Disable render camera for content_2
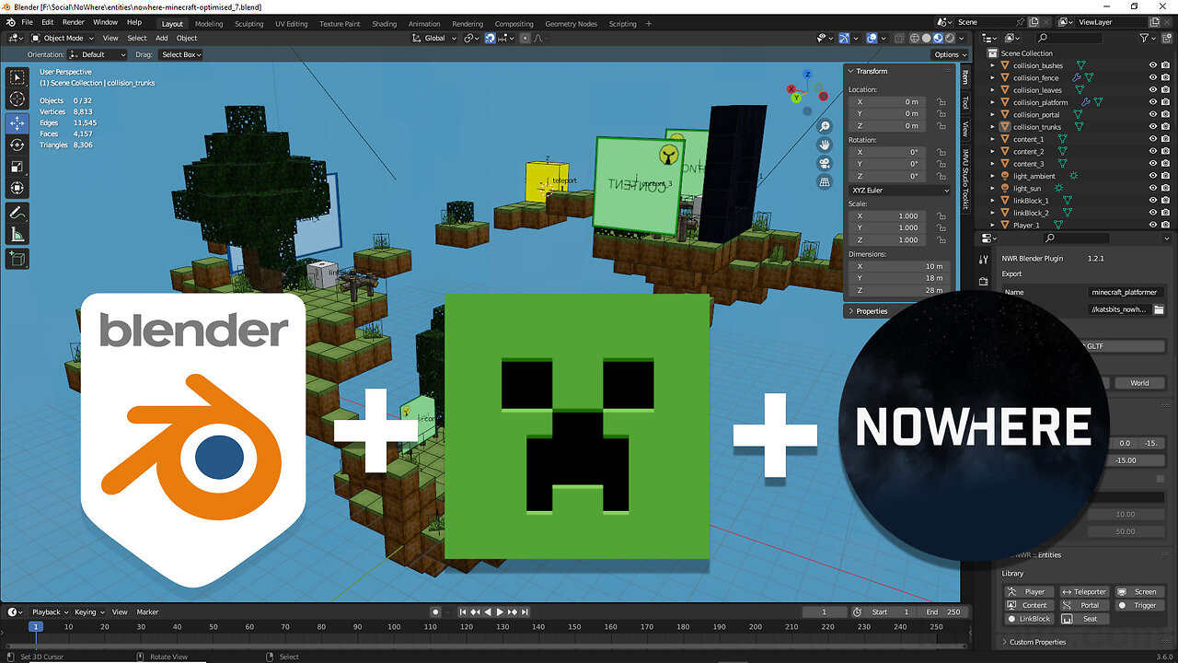1178x663 pixels. 1165,151
